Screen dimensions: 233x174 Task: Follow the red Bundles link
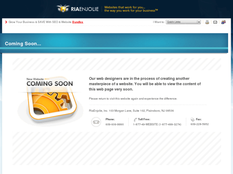tap(78, 22)
